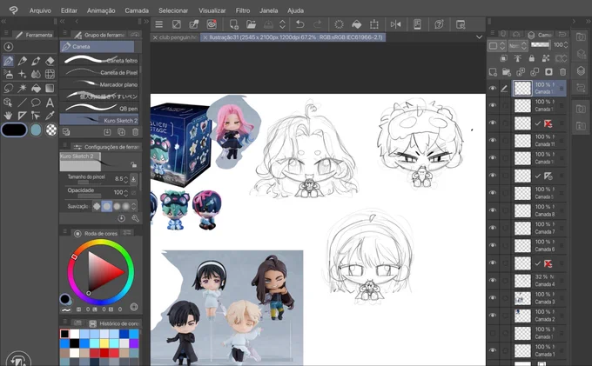Open the Animação menu
The height and width of the screenshot is (366, 592).
click(101, 10)
